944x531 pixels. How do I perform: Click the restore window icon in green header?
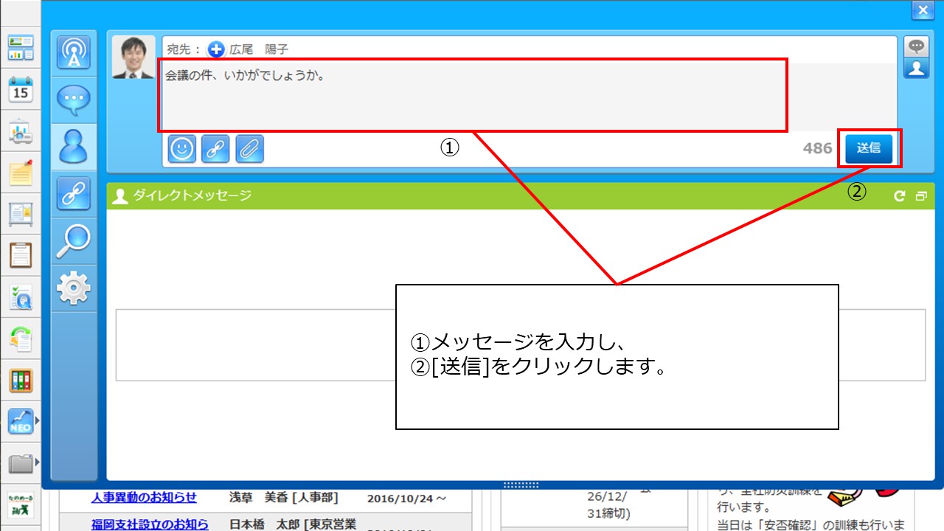[920, 196]
